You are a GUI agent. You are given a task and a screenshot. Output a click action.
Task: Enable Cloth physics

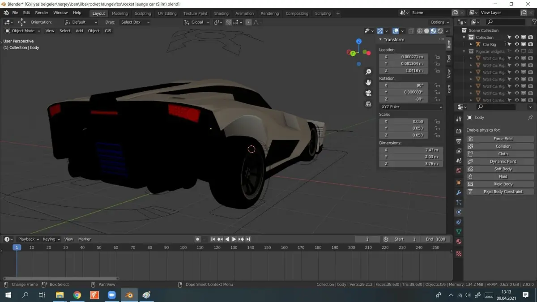500,154
